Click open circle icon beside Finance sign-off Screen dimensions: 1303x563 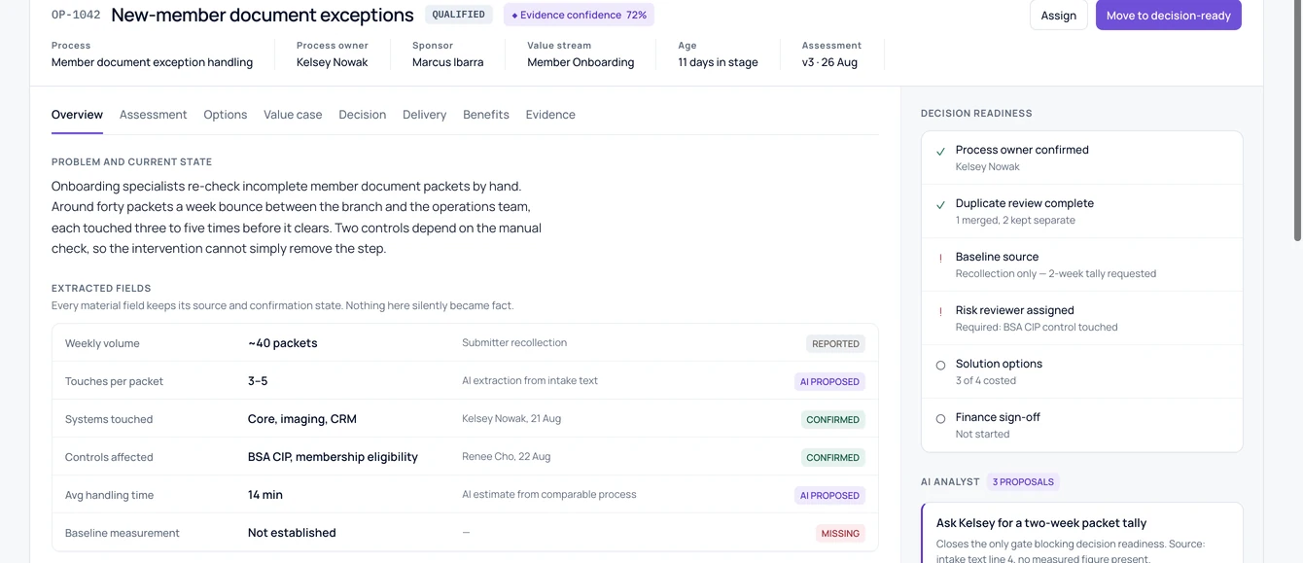[x=940, y=419]
